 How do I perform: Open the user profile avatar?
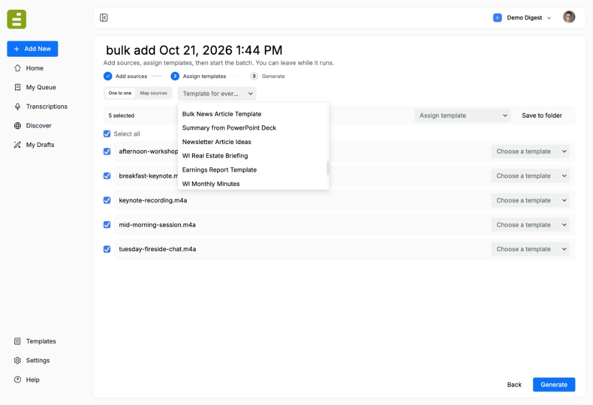[569, 17]
